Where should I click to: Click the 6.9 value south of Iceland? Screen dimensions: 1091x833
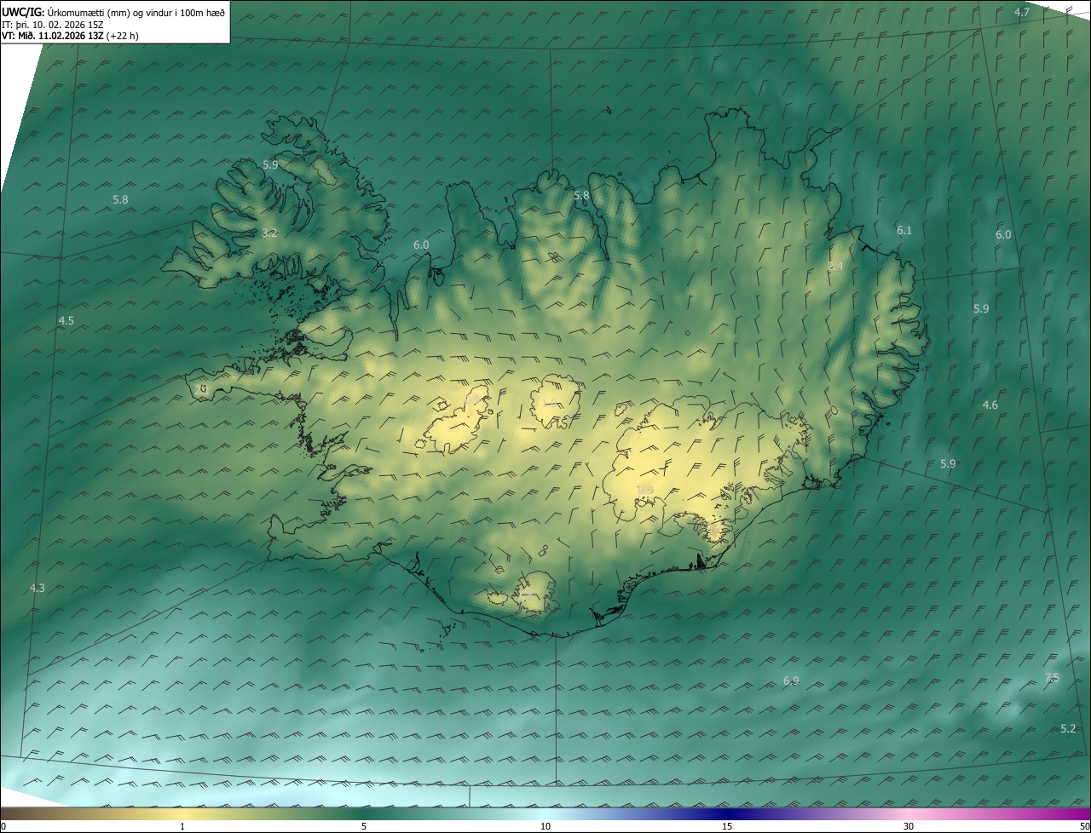pyautogui.click(x=791, y=681)
